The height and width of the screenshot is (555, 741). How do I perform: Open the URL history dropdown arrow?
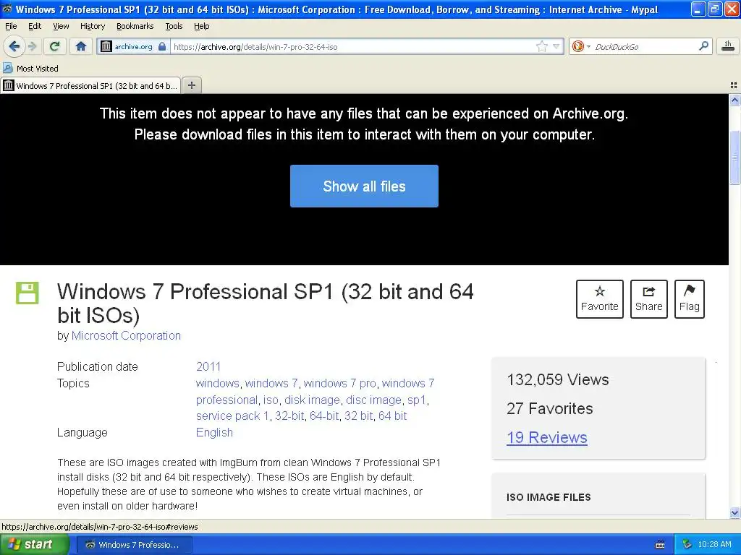click(x=556, y=46)
